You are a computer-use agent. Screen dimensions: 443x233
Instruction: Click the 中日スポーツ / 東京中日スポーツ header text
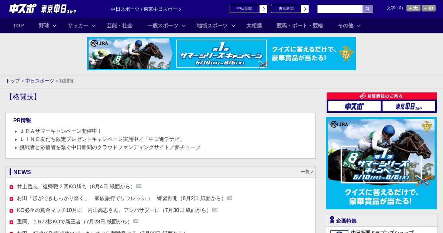tap(146, 9)
